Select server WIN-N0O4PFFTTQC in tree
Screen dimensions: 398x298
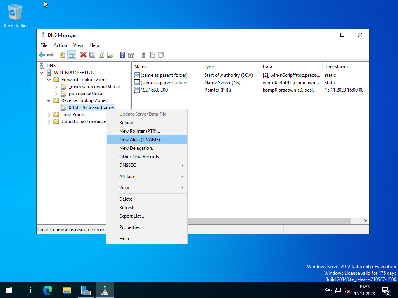click(74, 73)
